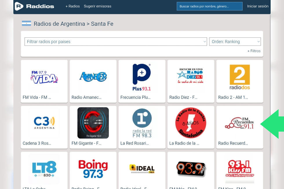This screenshot has width=284, height=189.
Task: Expand the + Filtros options
Action: click(x=254, y=51)
